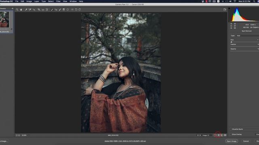Open Filmstrip menu icon

pyautogui.click(x=13, y=8)
